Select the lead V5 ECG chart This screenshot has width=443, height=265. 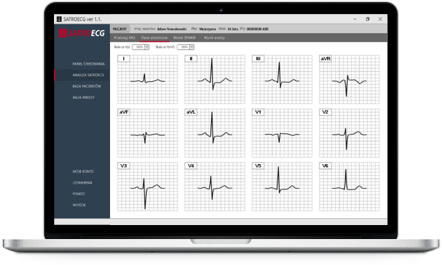coord(282,186)
